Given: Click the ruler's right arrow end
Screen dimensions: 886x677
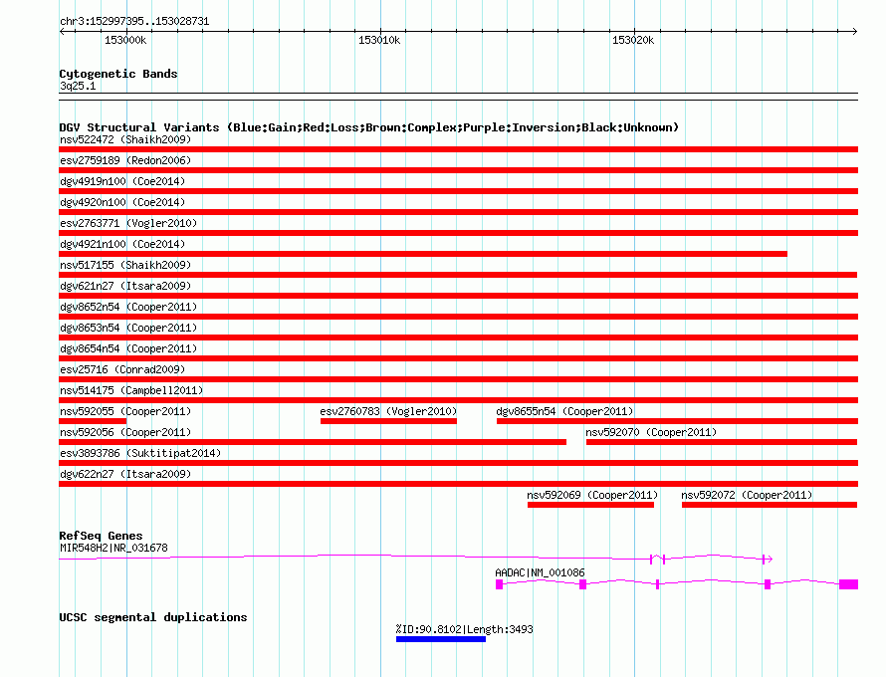Looking at the screenshot, I should pyautogui.click(x=855, y=32).
